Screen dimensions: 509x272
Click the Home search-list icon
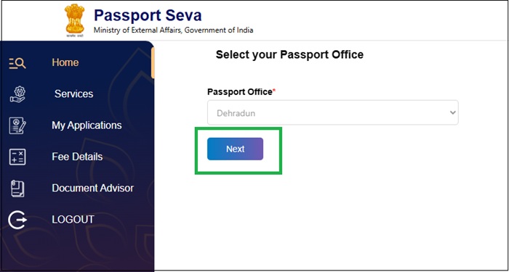(x=17, y=63)
